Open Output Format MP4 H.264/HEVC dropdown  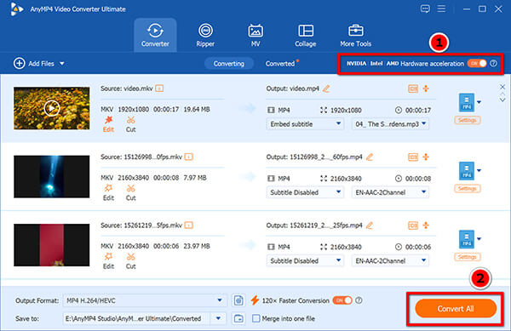145,300
